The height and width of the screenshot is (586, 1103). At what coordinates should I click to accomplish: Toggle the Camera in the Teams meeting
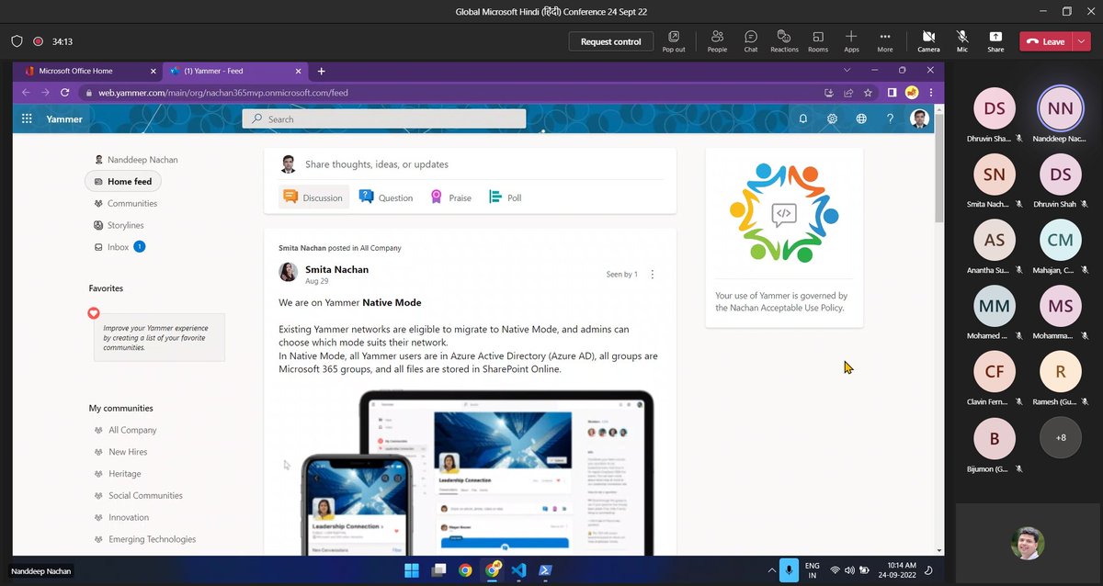(928, 41)
